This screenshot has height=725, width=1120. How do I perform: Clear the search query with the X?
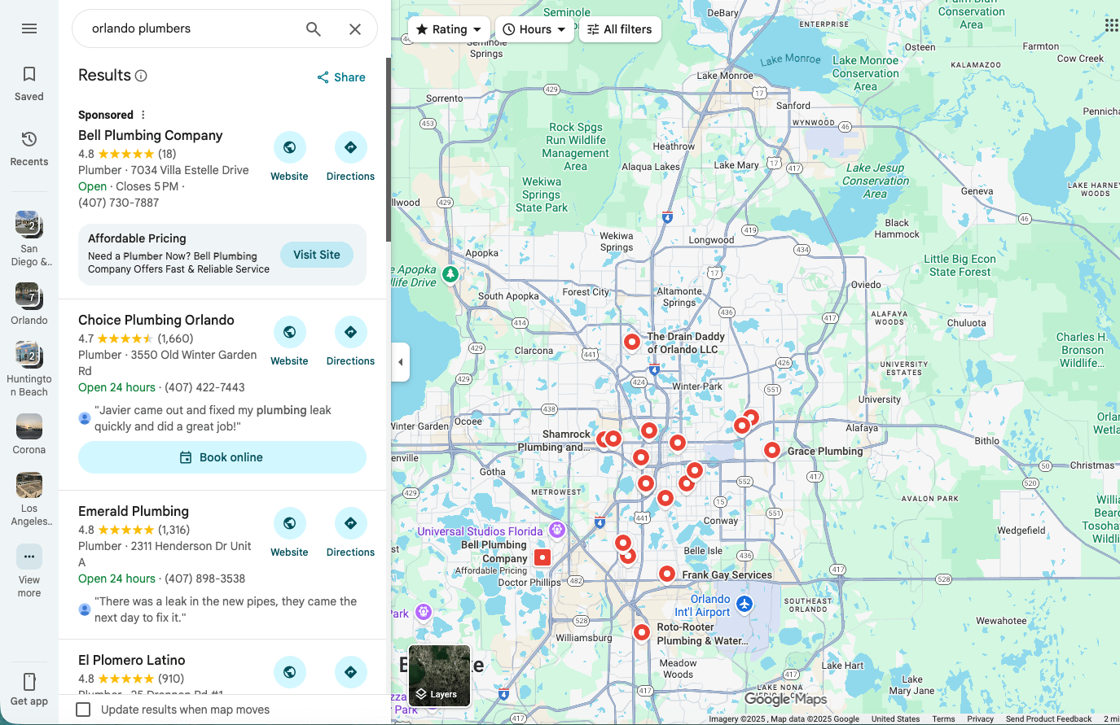pos(355,28)
